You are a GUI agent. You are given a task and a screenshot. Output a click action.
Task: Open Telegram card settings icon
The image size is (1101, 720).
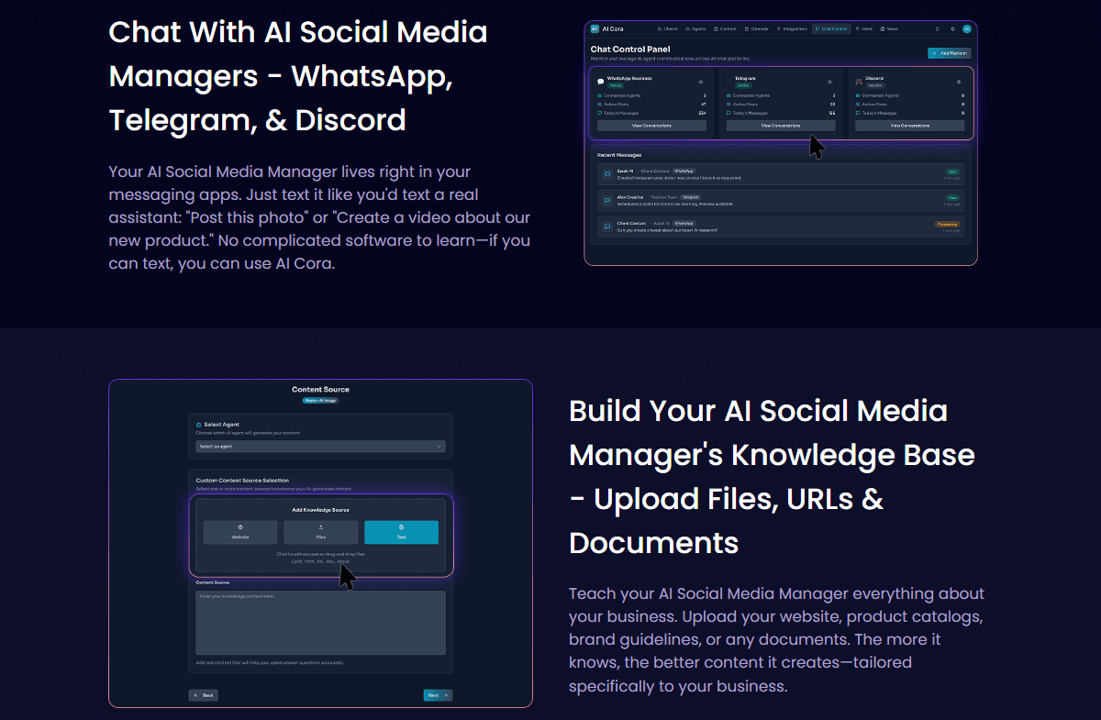point(829,82)
